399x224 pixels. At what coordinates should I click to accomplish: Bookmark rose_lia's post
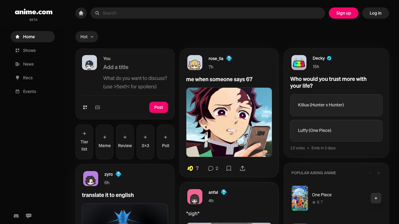tap(229, 168)
